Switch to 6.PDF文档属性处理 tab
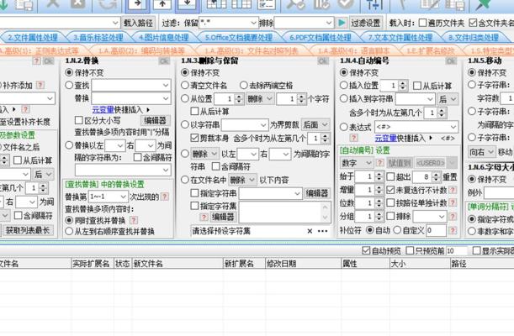Viewport: 514px width, 336px height. (321, 37)
